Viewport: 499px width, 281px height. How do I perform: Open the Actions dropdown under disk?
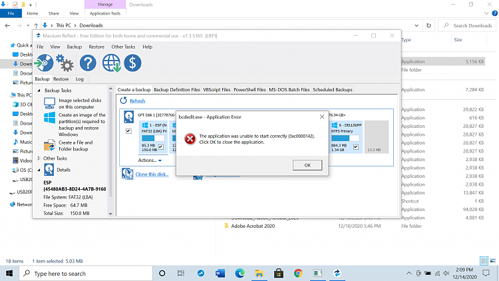point(149,160)
